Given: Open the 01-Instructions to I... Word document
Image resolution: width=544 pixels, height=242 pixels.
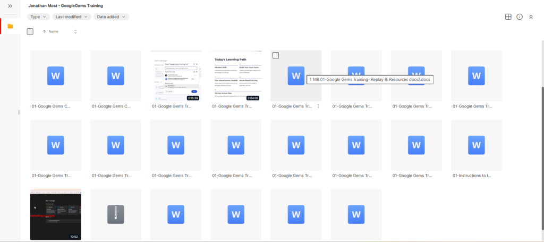Looking at the screenshot, I should pyautogui.click(x=477, y=145).
